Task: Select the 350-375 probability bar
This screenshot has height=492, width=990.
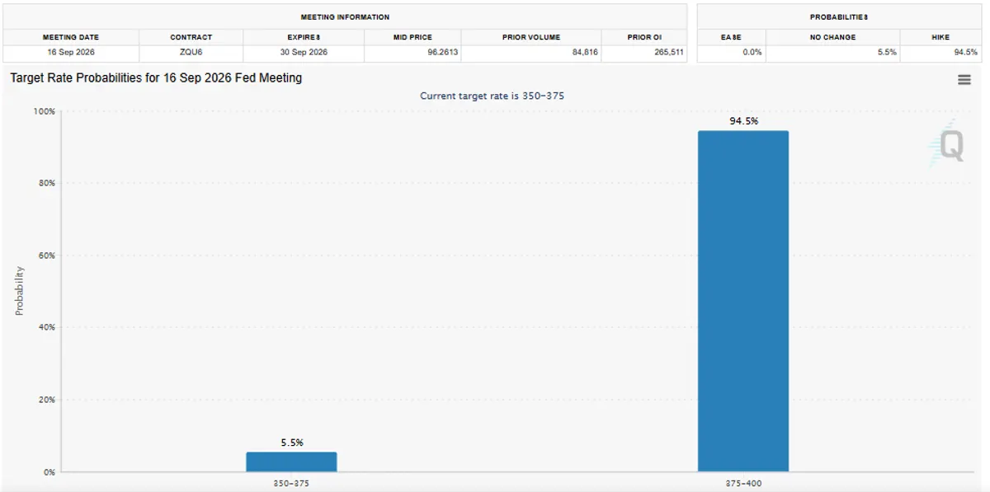Action: 291,462
